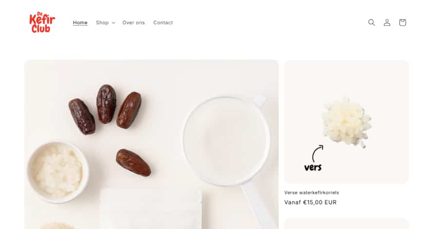This screenshot has width=438, height=229.
Task: Click the Vanaf €15,00 EUR price
Action: click(310, 202)
